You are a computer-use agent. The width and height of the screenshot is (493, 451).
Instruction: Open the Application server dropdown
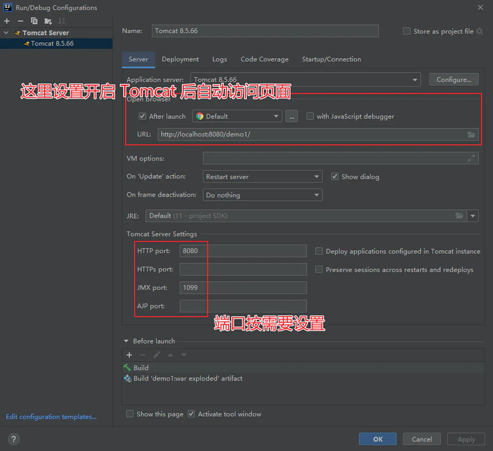click(x=306, y=80)
